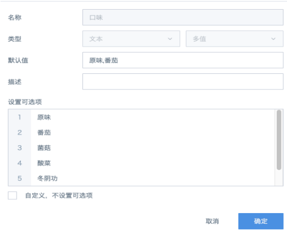Confirm with the blue 确定 button

pyautogui.click(x=261, y=221)
